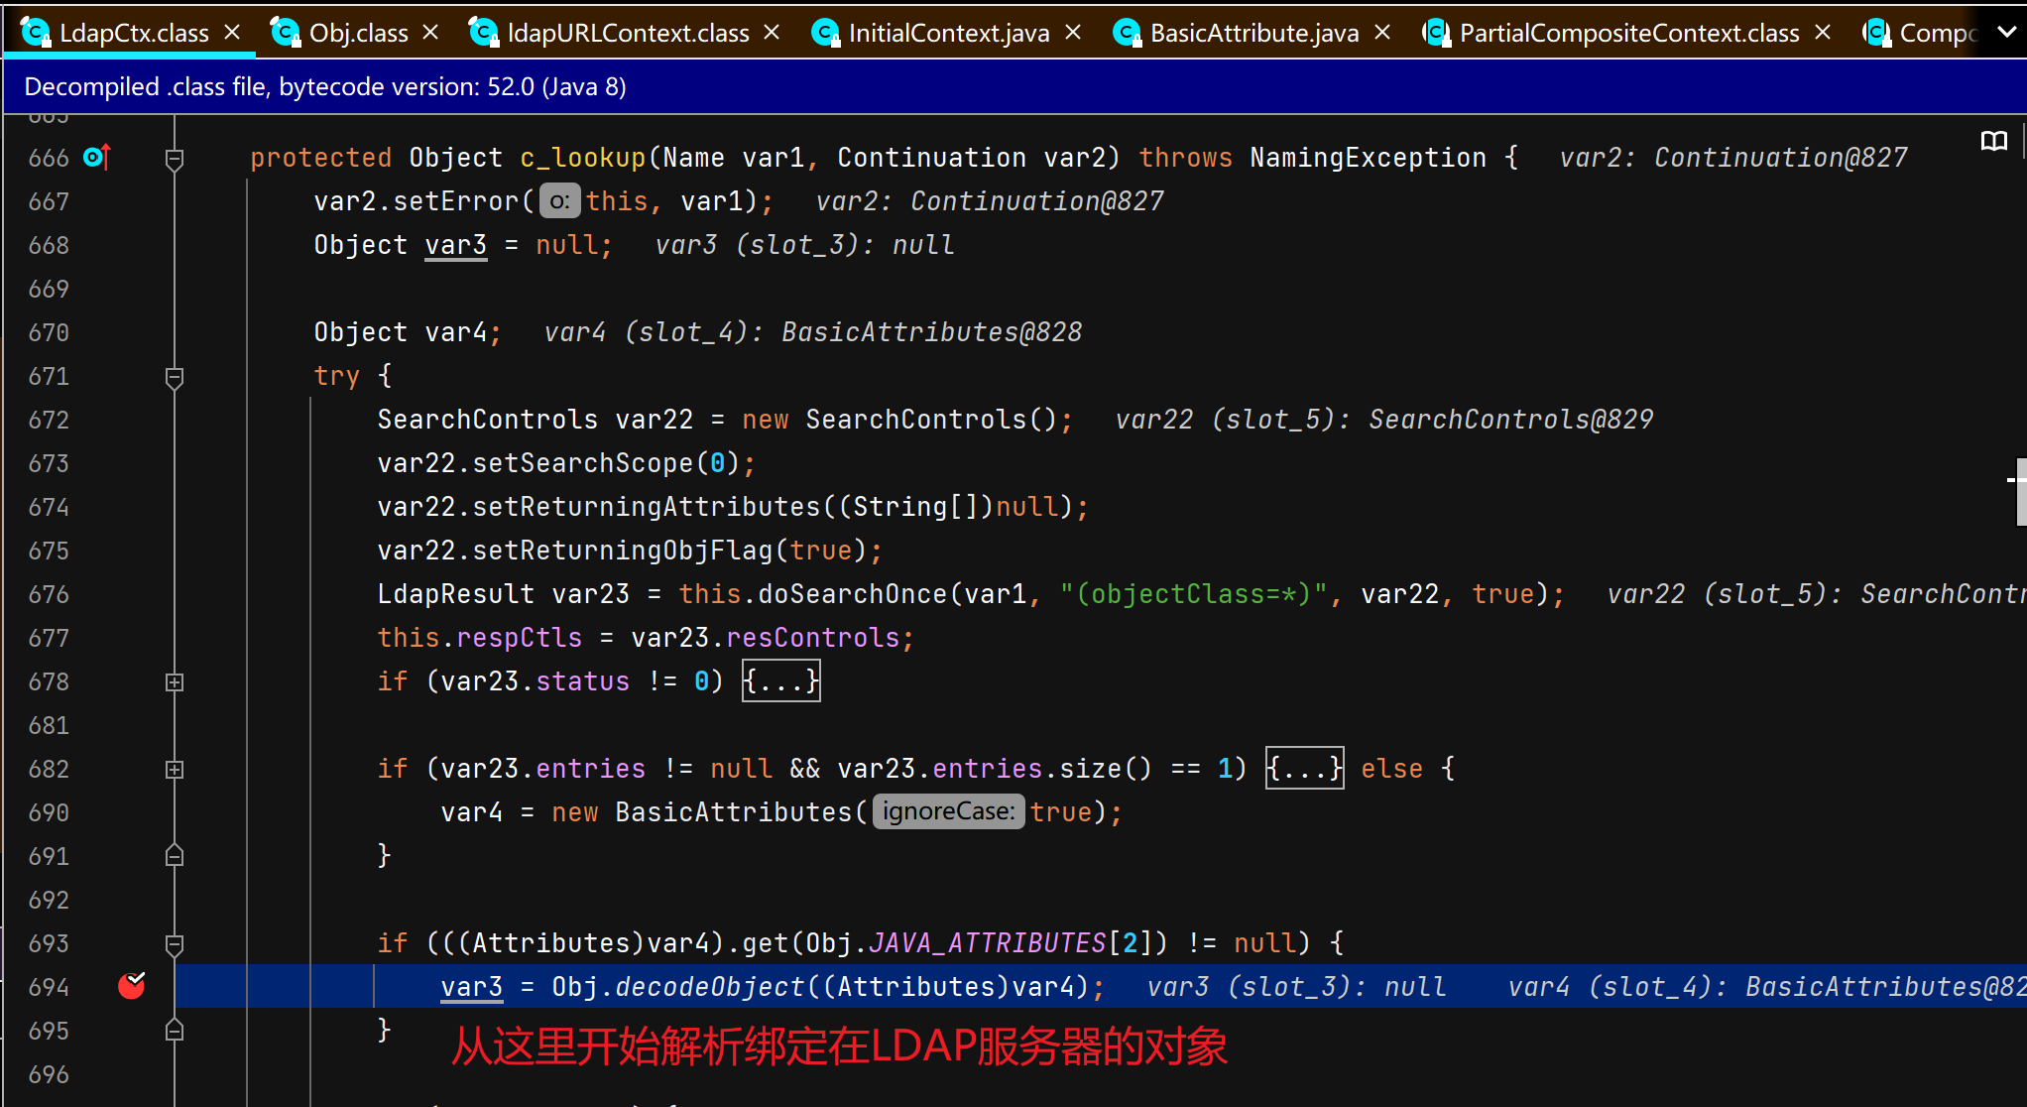2027x1107 pixels.
Task: Collapse the c_lookup method fold marker
Action: click(175, 158)
